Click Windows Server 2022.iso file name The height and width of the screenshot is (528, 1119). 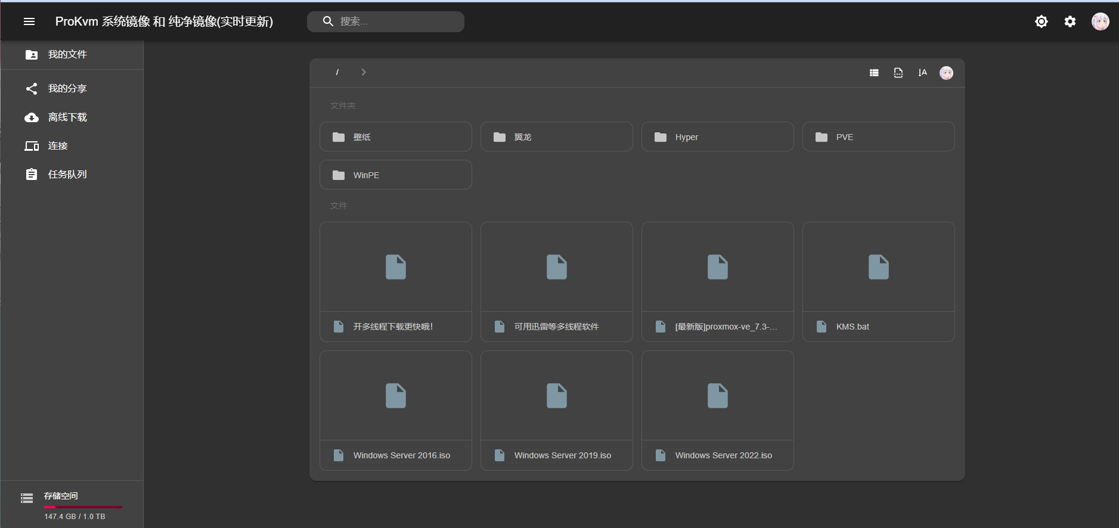(724, 455)
